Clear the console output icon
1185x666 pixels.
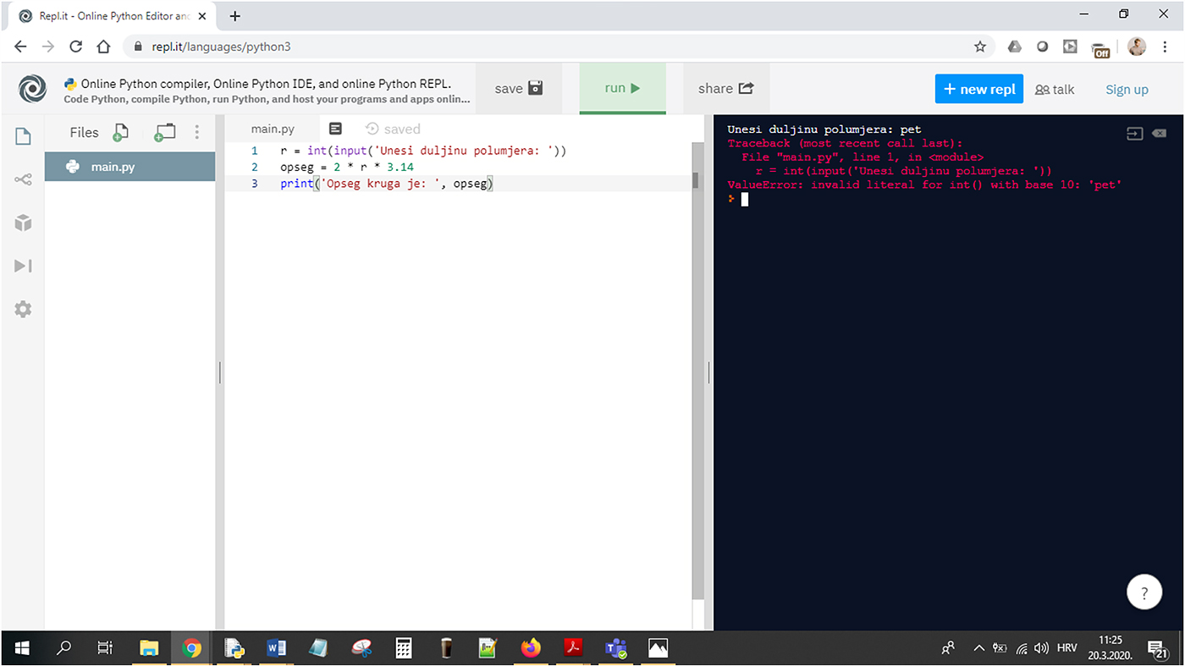coord(1159,134)
